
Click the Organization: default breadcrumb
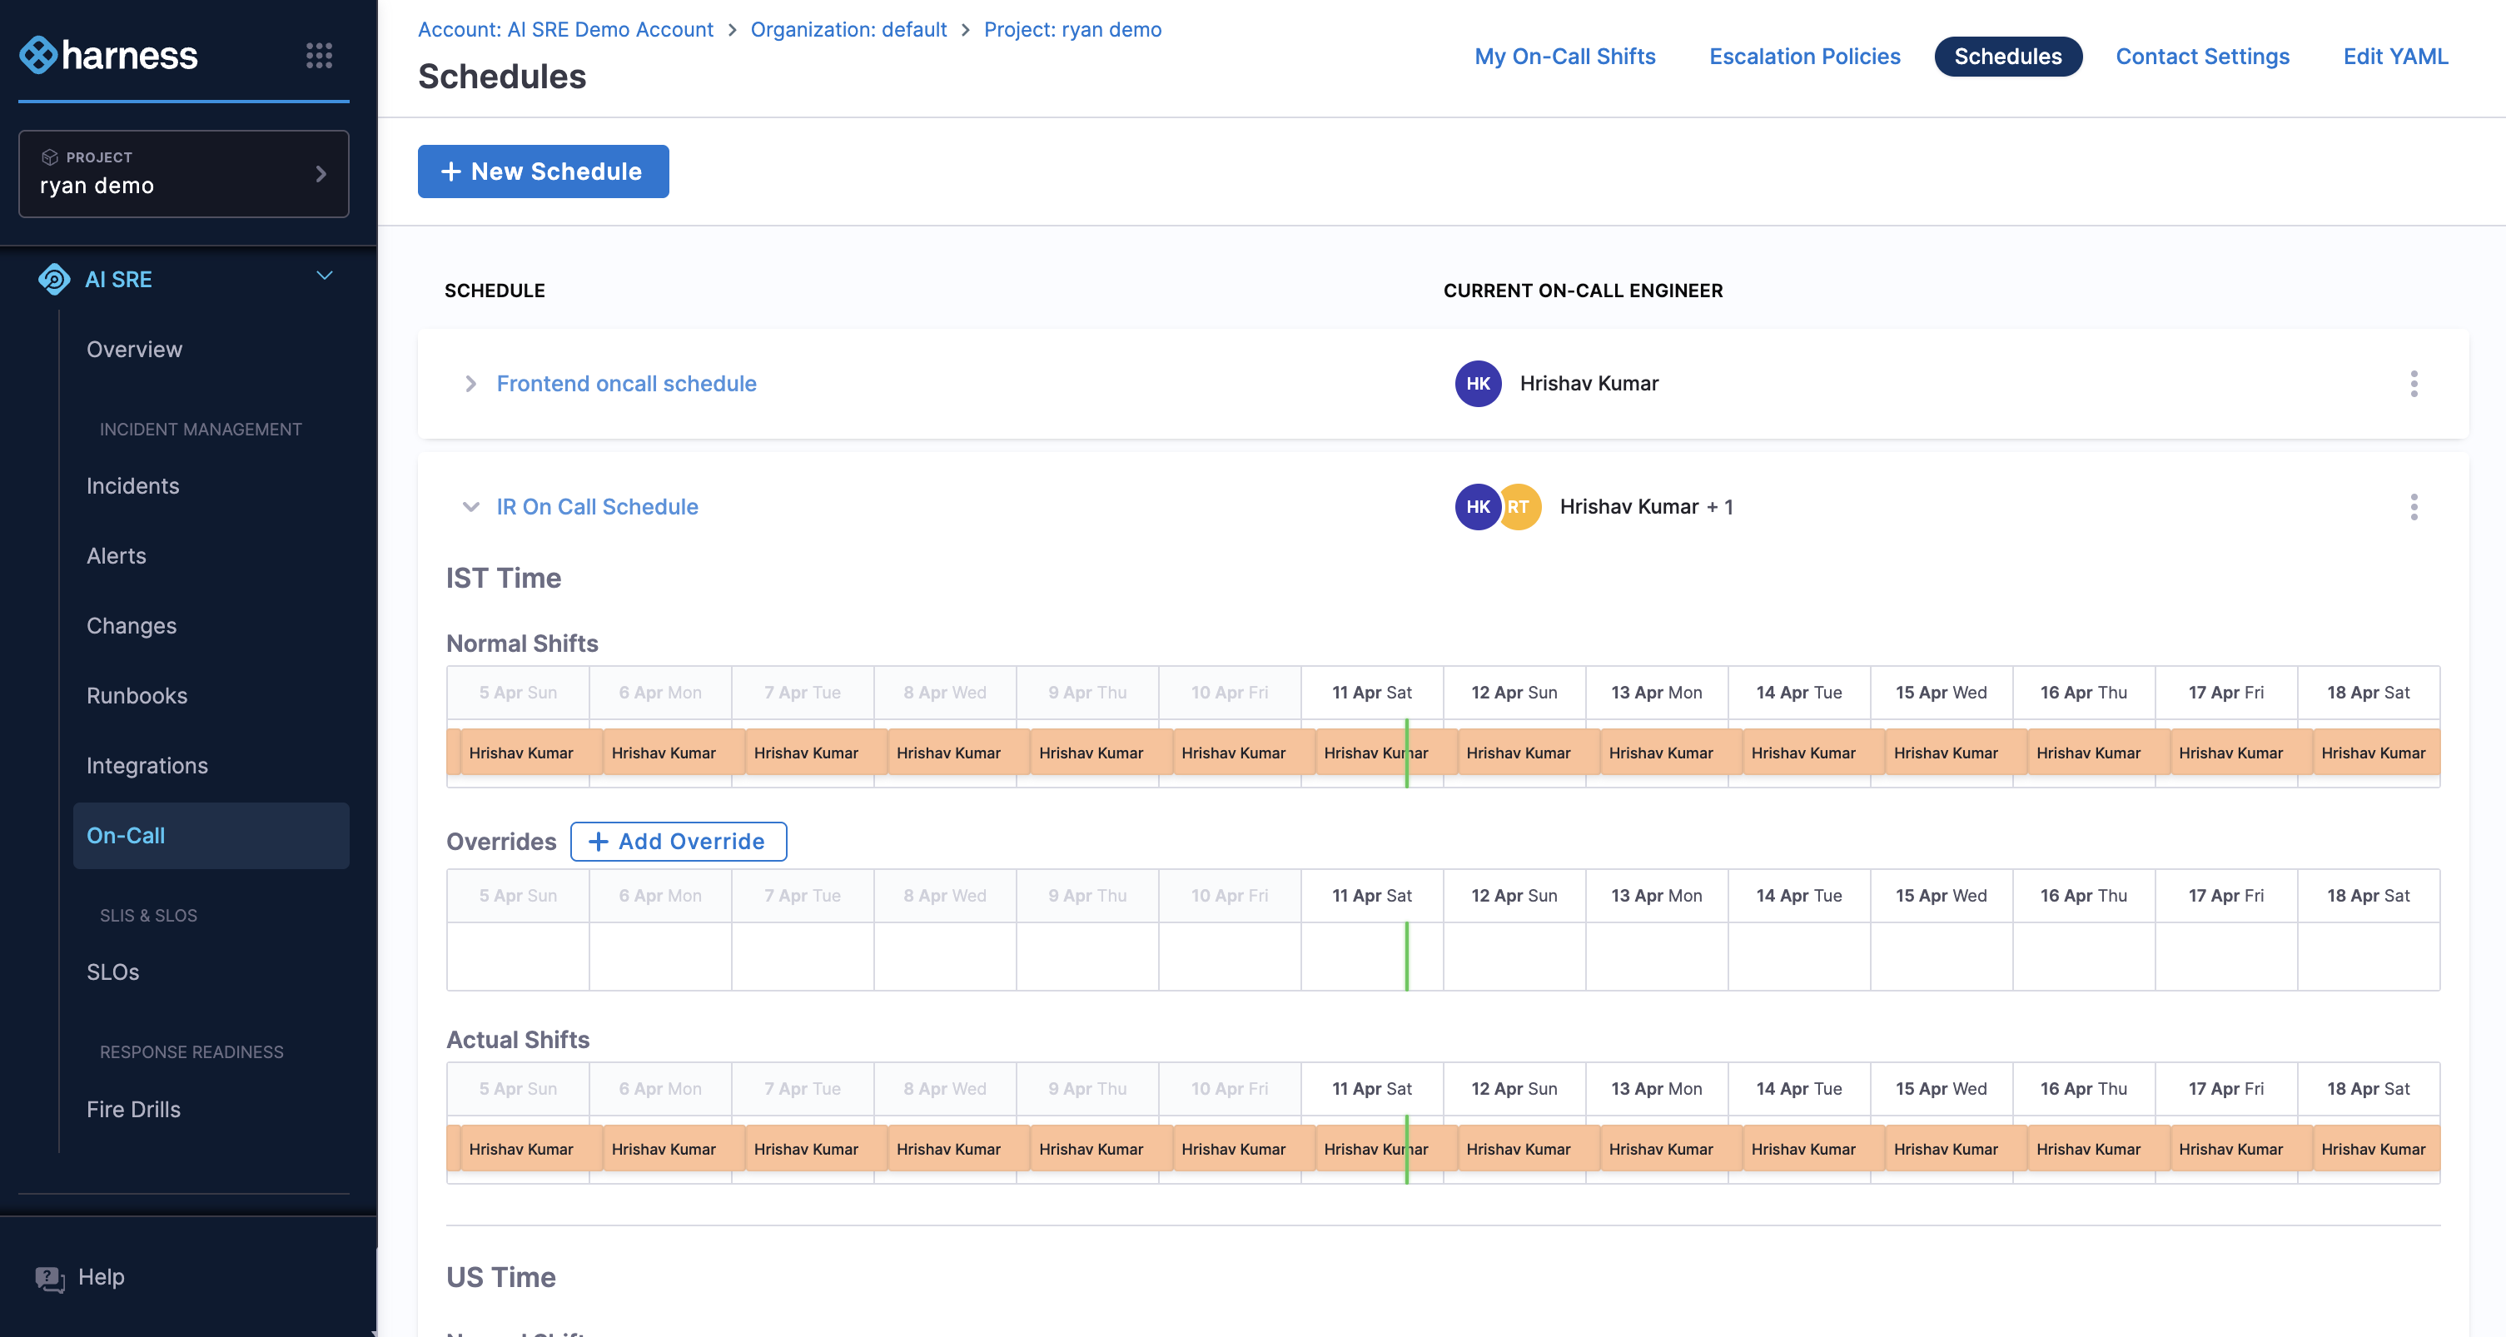[848, 29]
